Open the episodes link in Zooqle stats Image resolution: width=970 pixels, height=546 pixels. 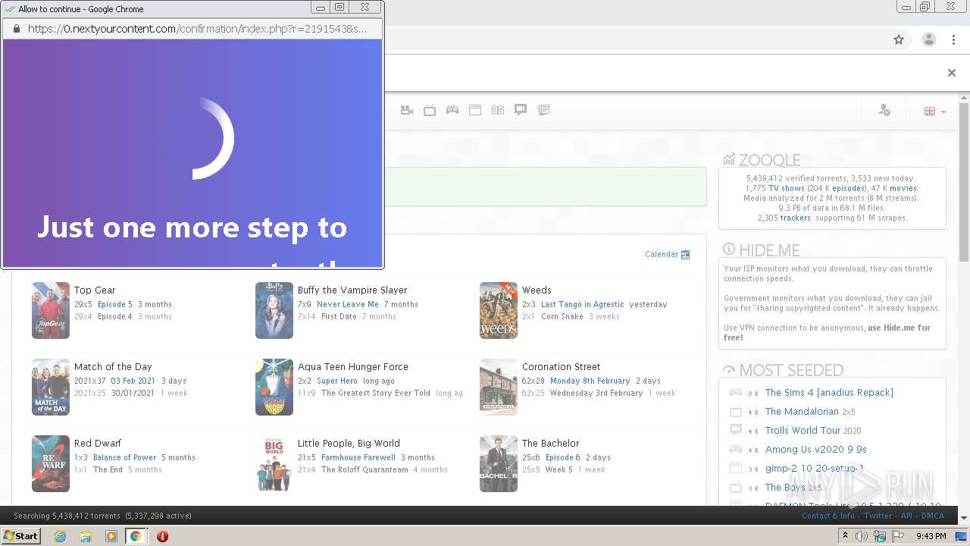pos(849,188)
